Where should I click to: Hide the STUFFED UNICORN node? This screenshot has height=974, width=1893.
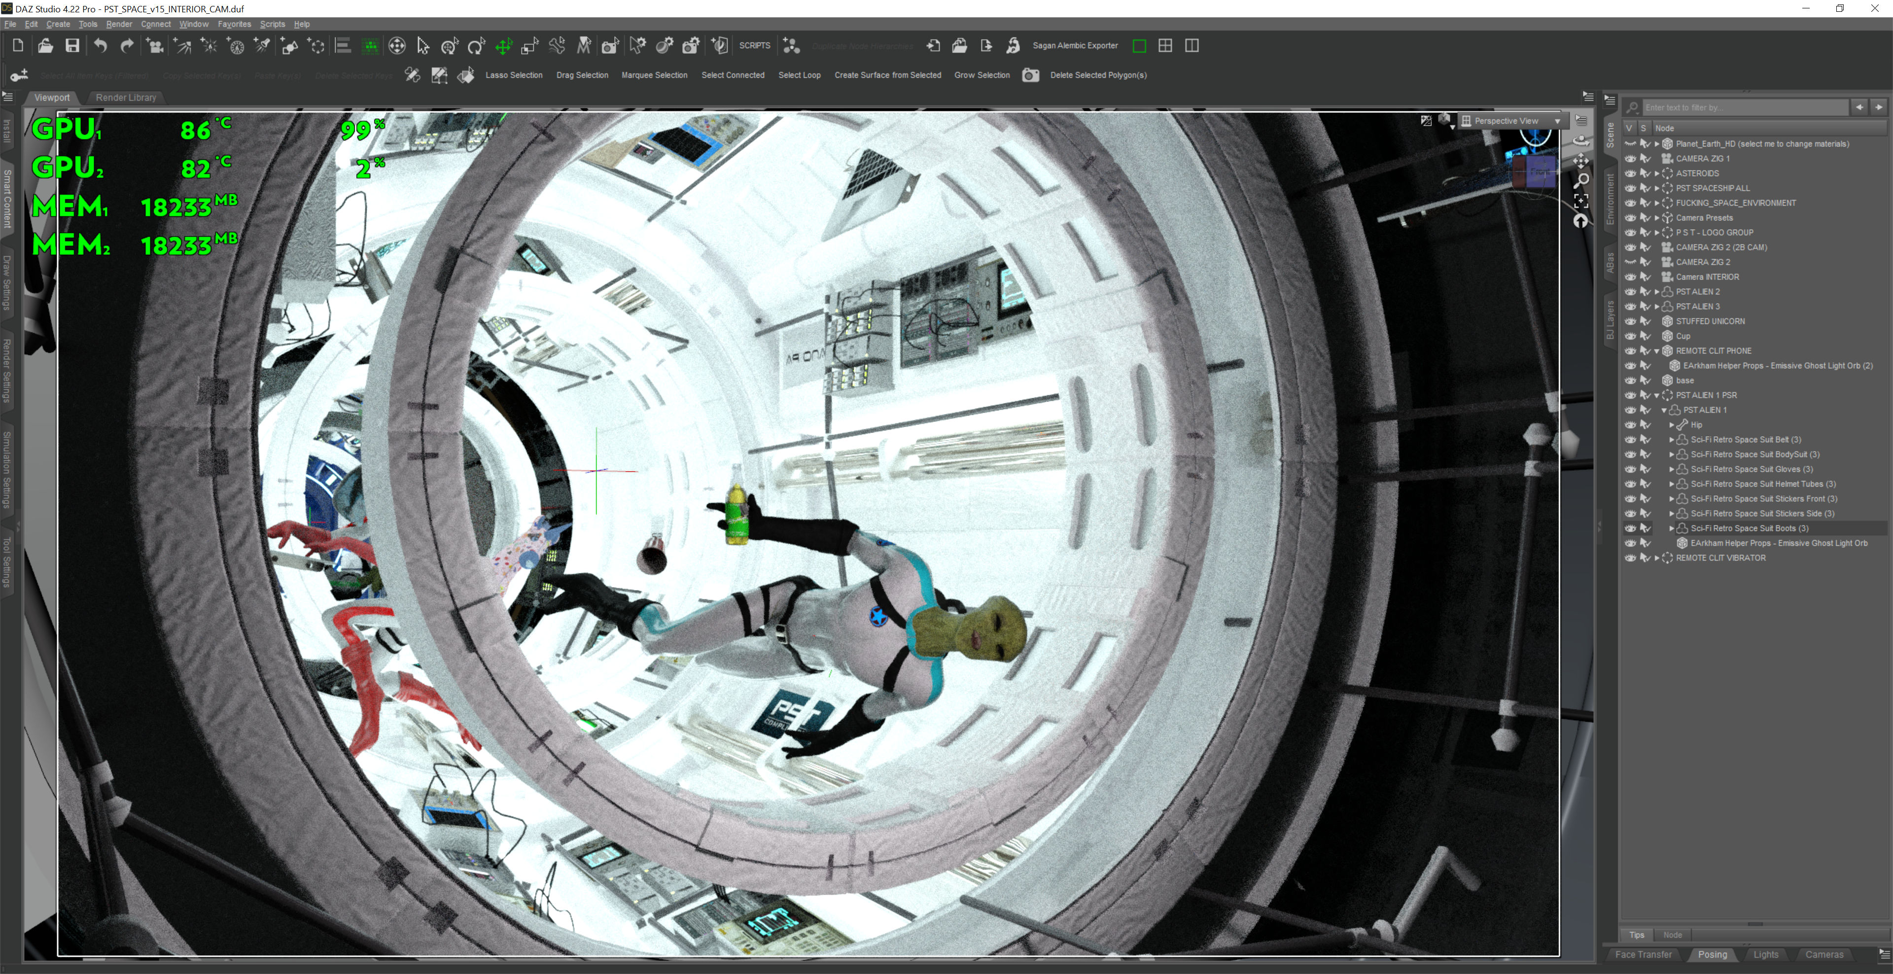pyautogui.click(x=1630, y=321)
